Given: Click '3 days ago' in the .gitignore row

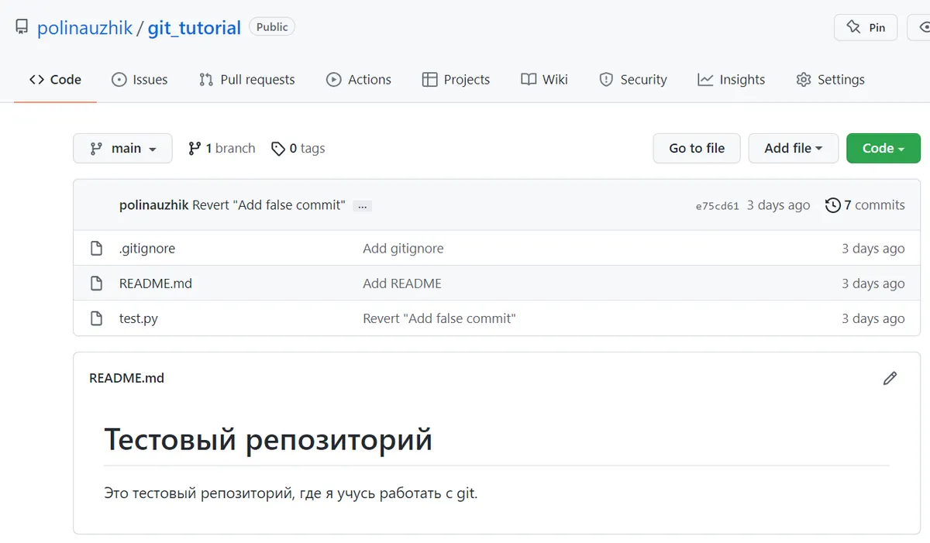Looking at the screenshot, I should 873,249.
